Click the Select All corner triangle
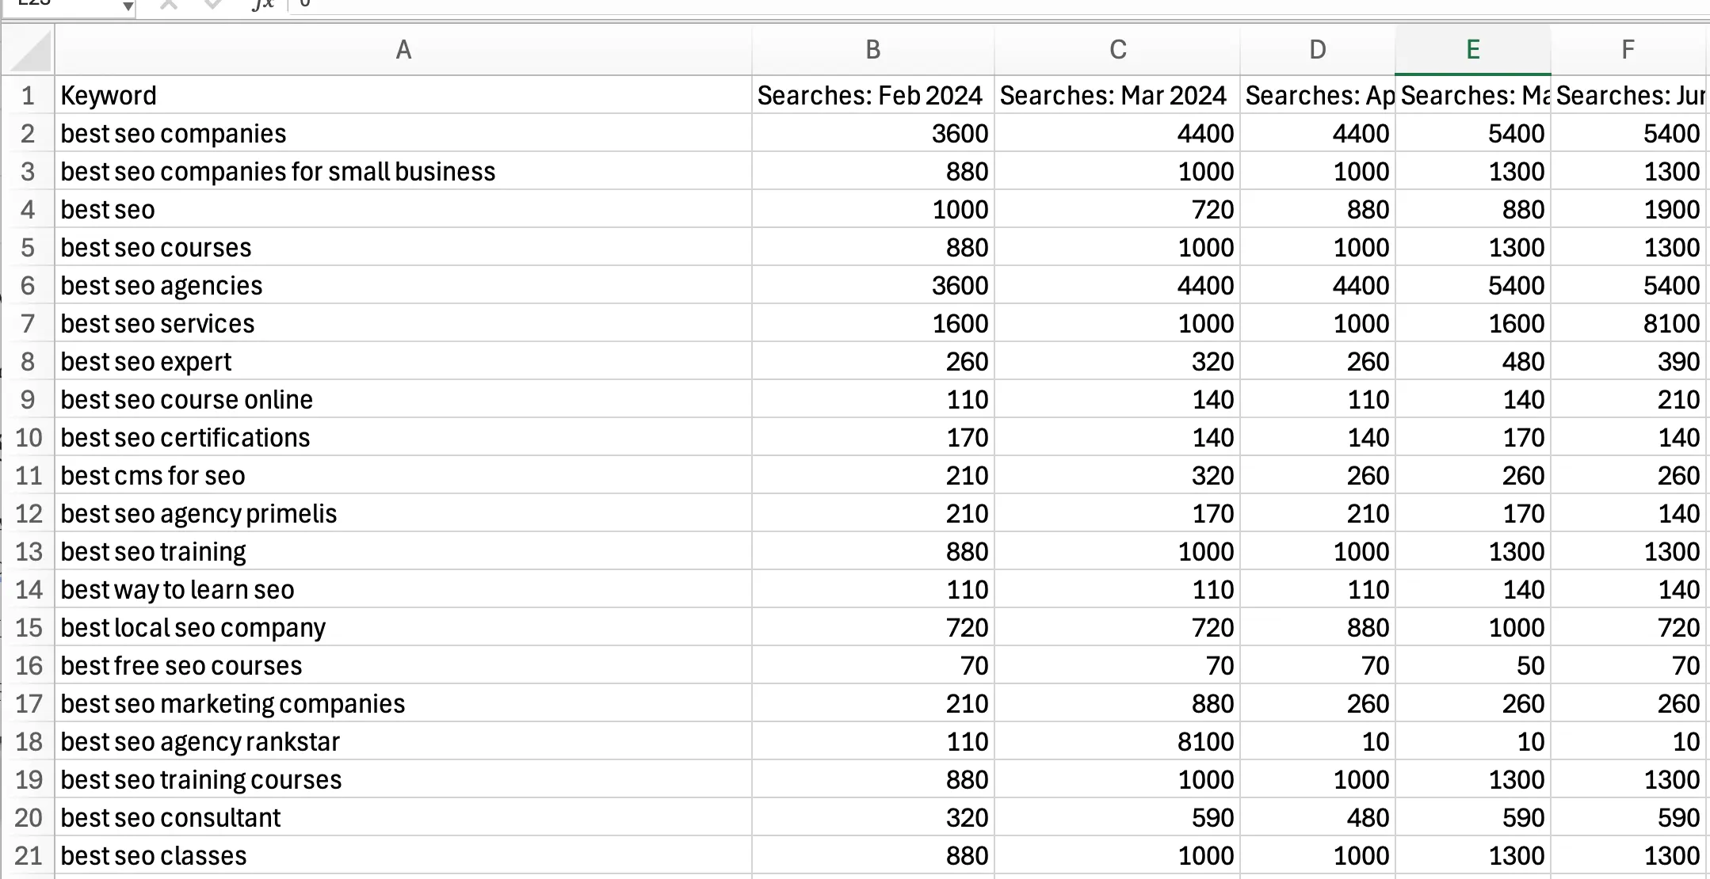The image size is (1710, 879). 29,51
